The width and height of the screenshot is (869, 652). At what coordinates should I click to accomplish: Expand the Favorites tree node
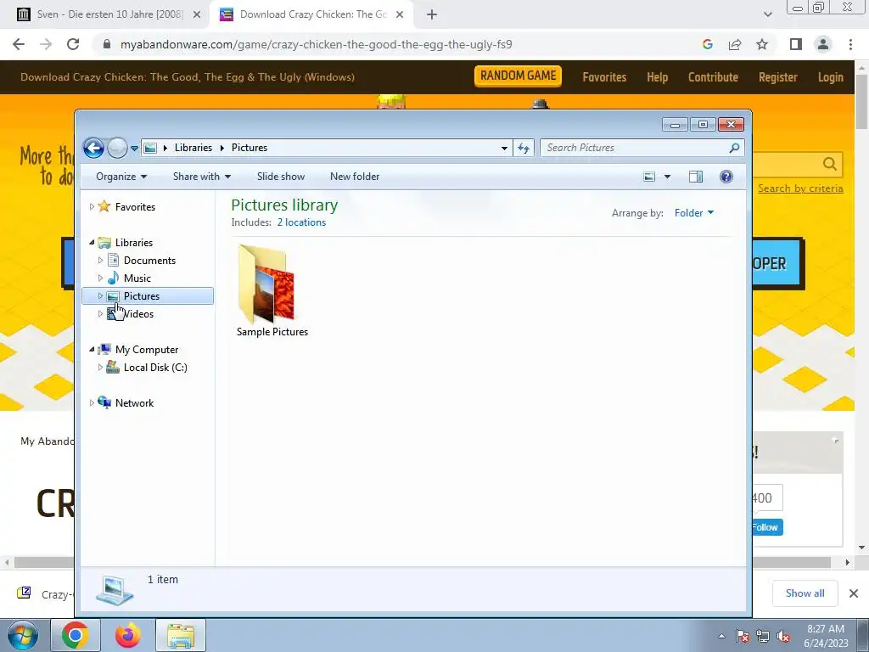coord(92,207)
